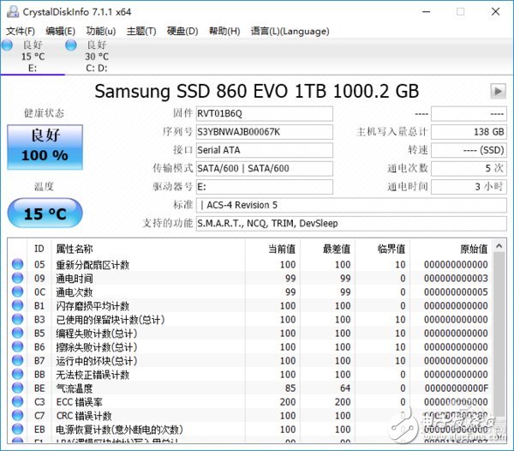The width and height of the screenshot is (514, 451).
Task: Click the rotation rate field ---- (SSD)
Action: coord(469,150)
